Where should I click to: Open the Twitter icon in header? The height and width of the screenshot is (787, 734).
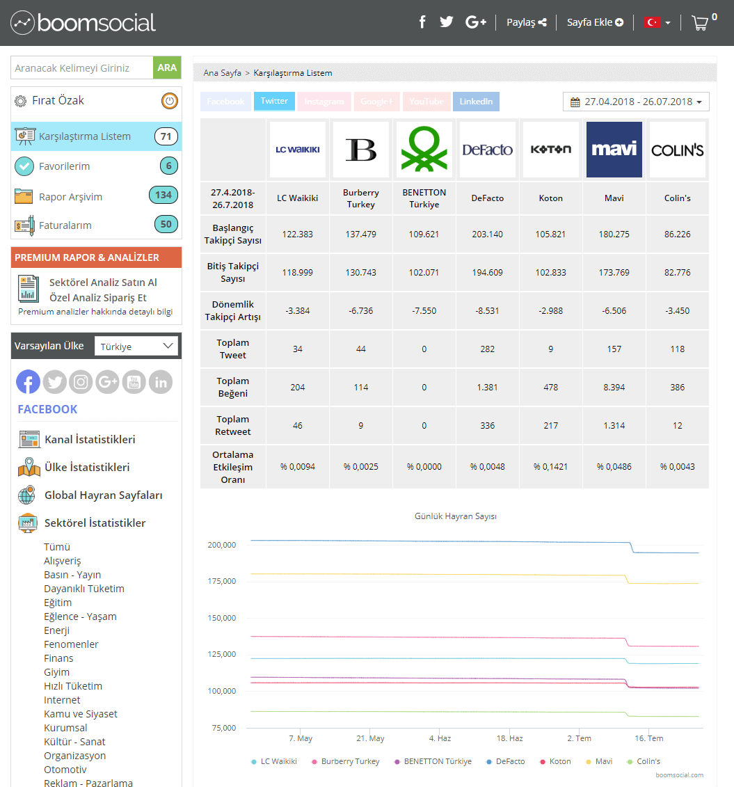[446, 22]
